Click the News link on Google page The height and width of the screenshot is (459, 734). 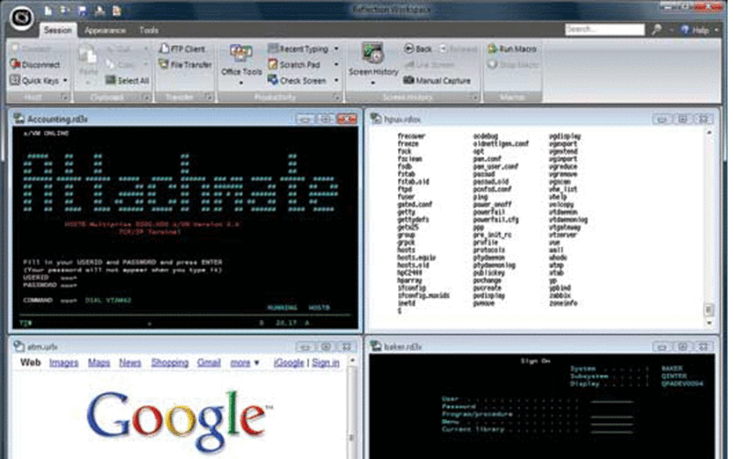click(x=130, y=363)
